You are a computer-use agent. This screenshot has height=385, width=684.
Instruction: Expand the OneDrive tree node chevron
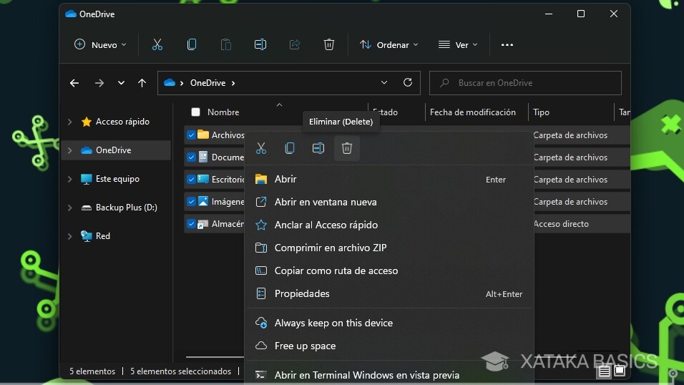point(70,150)
